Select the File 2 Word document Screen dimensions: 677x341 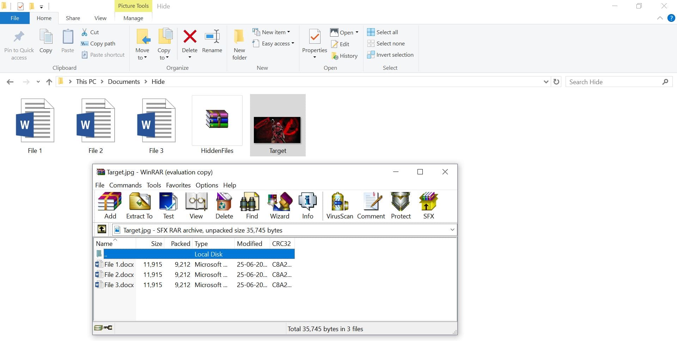pos(96,125)
